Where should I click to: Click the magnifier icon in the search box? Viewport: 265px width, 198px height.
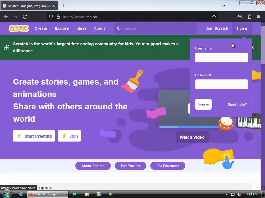119,28
